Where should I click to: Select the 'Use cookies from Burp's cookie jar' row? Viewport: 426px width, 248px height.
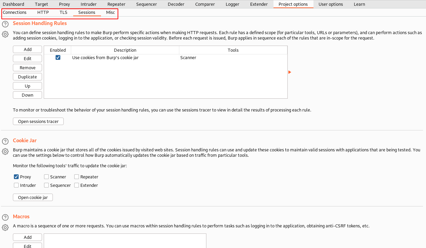click(x=125, y=58)
